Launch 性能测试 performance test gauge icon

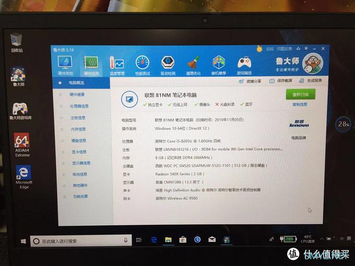pyautogui.click(x=143, y=65)
